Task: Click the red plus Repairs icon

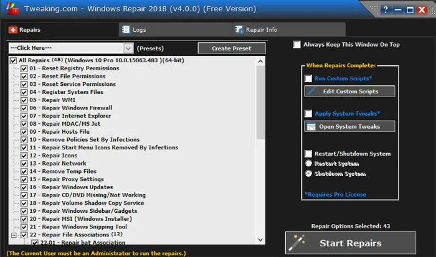Action: point(13,30)
